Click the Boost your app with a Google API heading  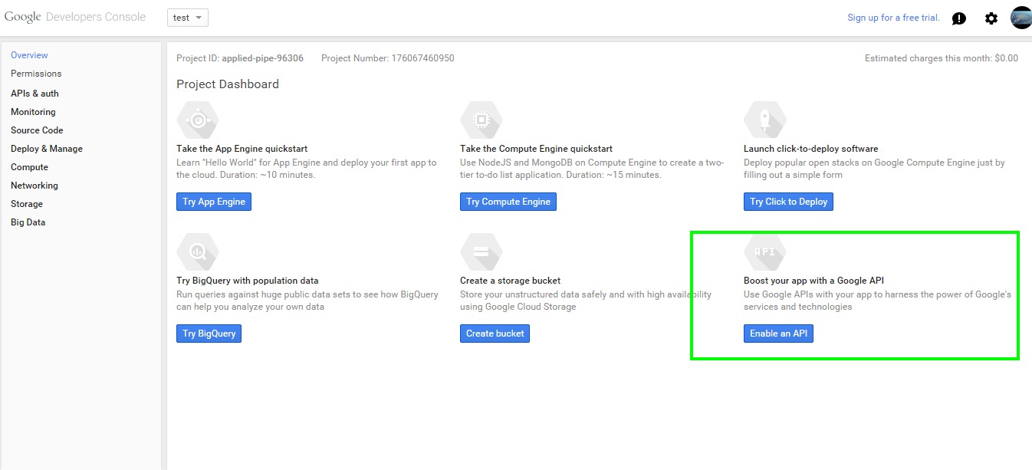point(813,281)
